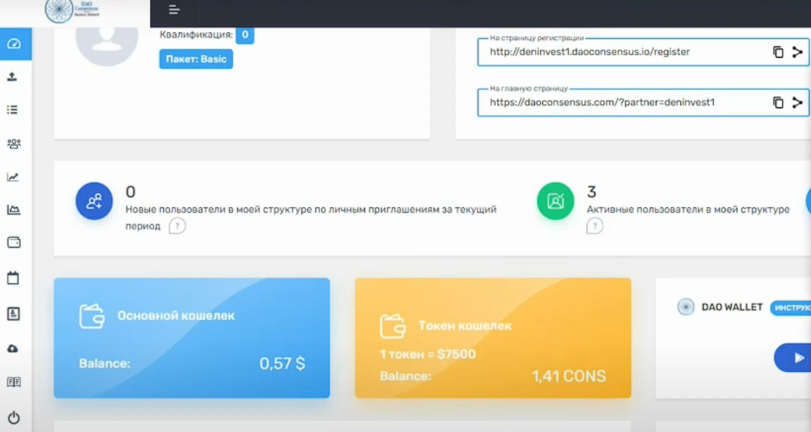Copy the registration page link
This screenshot has height=432, width=811.
click(778, 52)
